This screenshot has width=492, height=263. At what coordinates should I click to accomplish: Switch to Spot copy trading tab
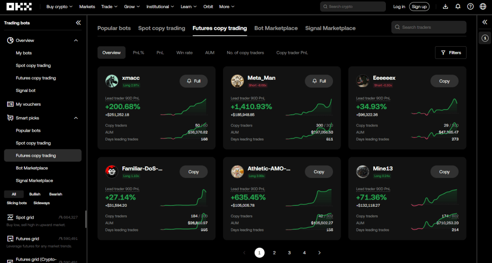pos(161,28)
